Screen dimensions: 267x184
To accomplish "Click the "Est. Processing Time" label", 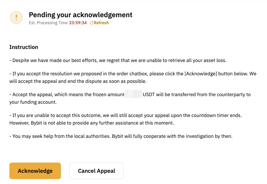I will [x=48, y=23].
